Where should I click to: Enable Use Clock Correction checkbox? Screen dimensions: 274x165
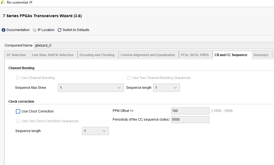[x=18, y=111]
